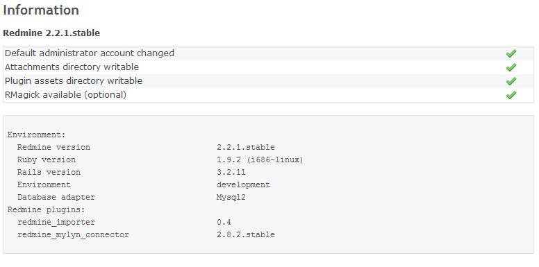539x267 pixels.
Task: Click the Redmine plugins: label
Action: [46, 209]
